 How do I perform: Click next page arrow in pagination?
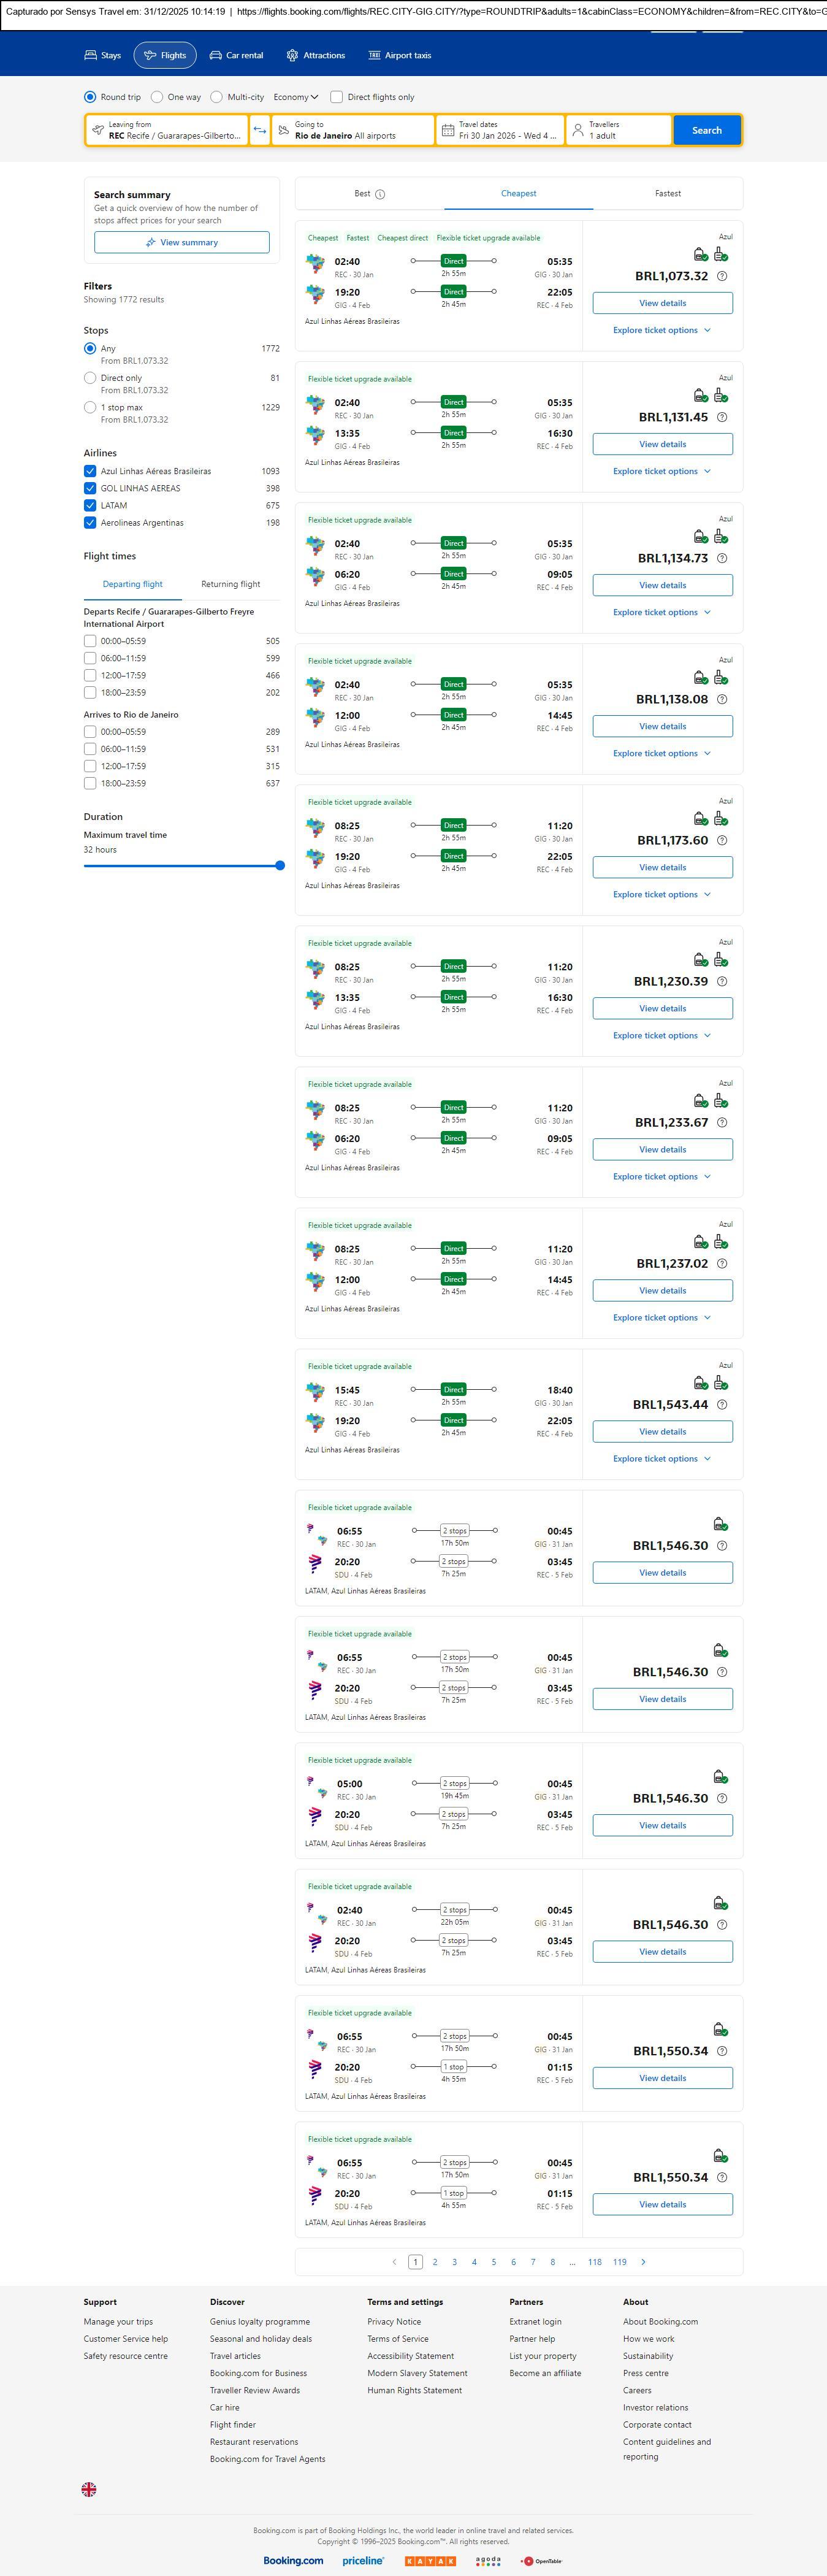point(643,2262)
